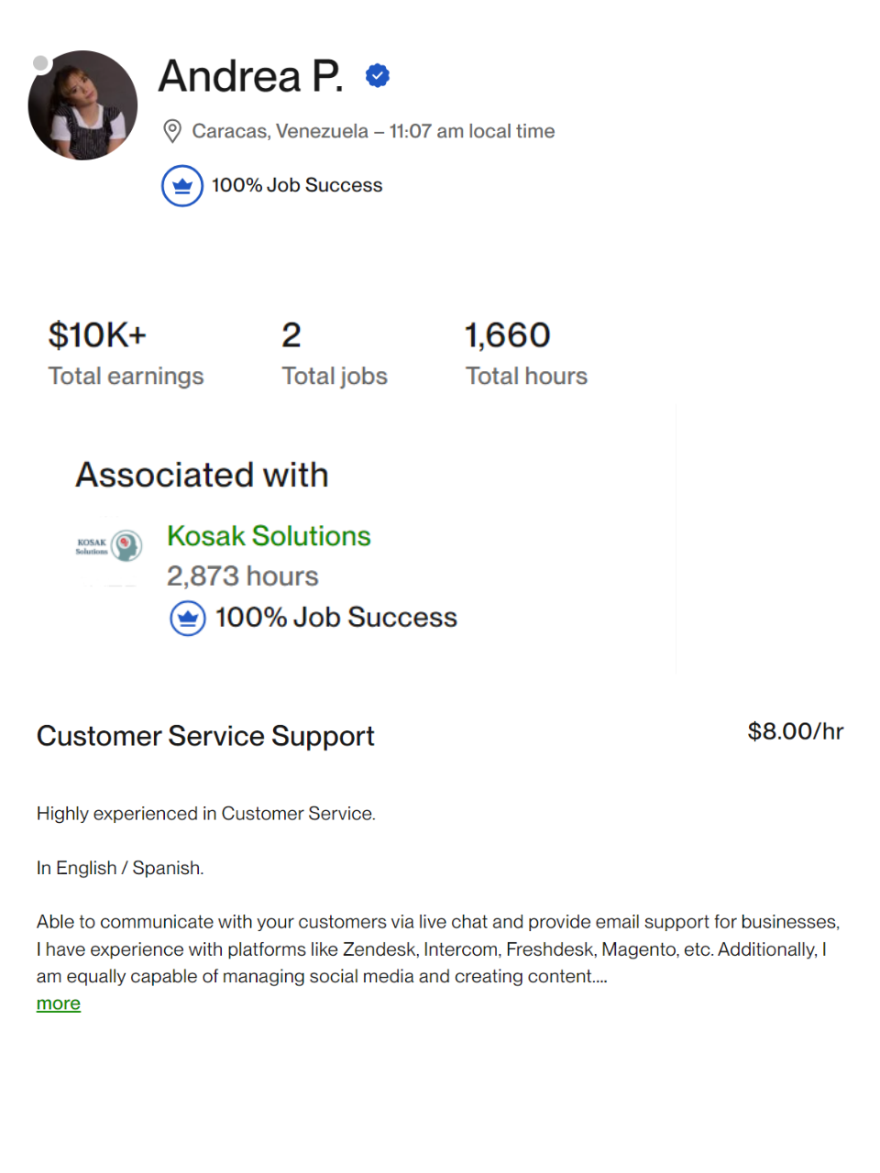Screen dimensions: 880x1173
Task: Click the Andrea P. name heading
Action: [251, 76]
